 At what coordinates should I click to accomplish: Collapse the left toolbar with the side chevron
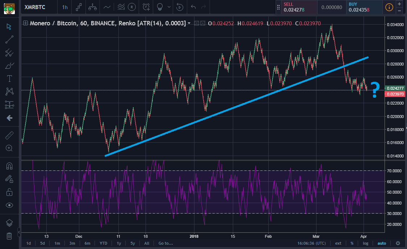[19, 232]
